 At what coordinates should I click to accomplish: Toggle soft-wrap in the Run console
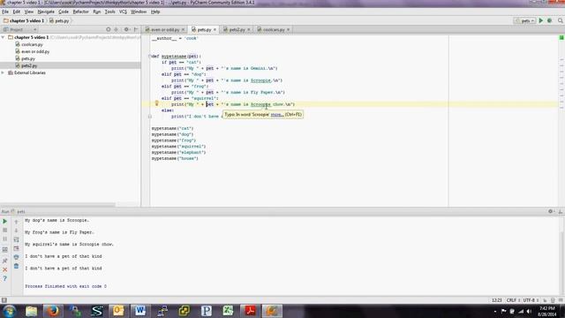[x=16, y=239]
